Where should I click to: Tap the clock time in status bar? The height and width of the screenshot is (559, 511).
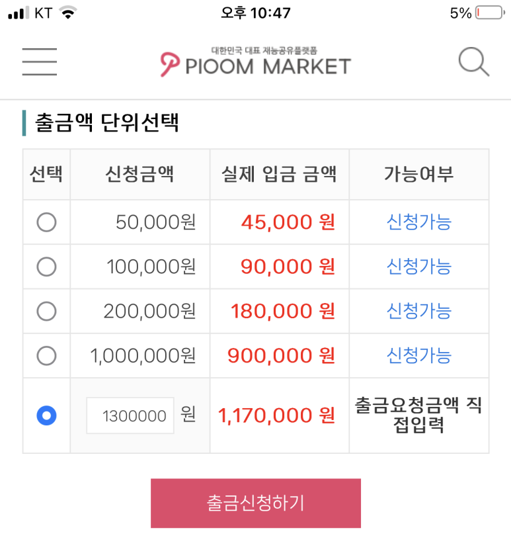(x=256, y=13)
